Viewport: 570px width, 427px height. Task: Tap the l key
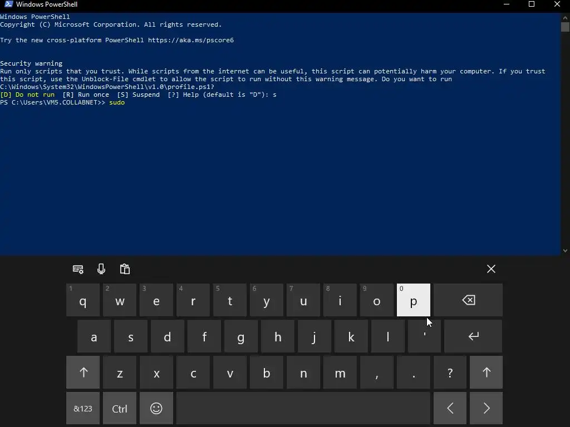(x=387, y=336)
